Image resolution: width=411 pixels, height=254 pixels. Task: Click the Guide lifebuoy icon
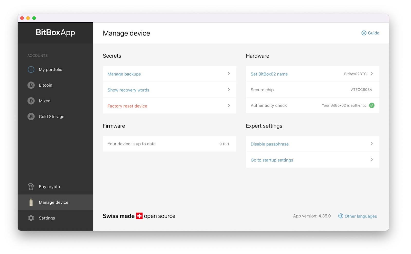(364, 33)
